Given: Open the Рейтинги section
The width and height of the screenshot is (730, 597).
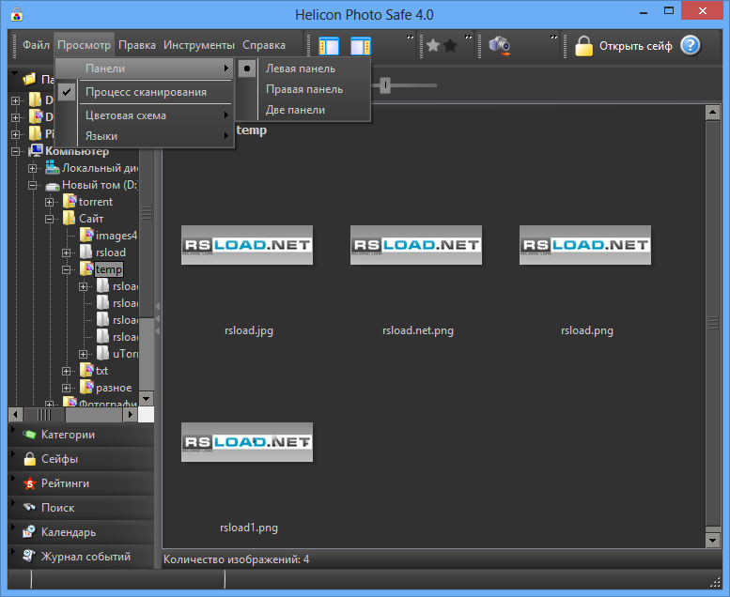Looking at the screenshot, I should [81, 483].
